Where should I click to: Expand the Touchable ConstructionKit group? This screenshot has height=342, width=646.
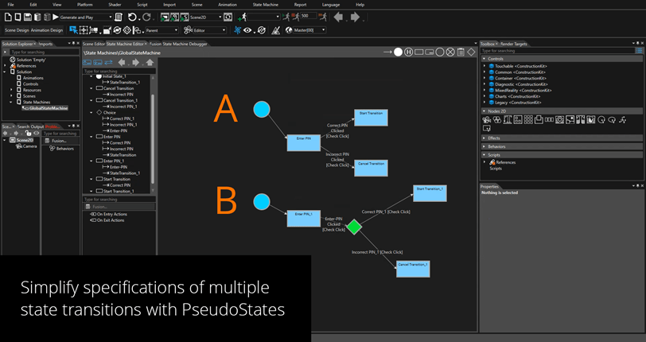pos(485,66)
